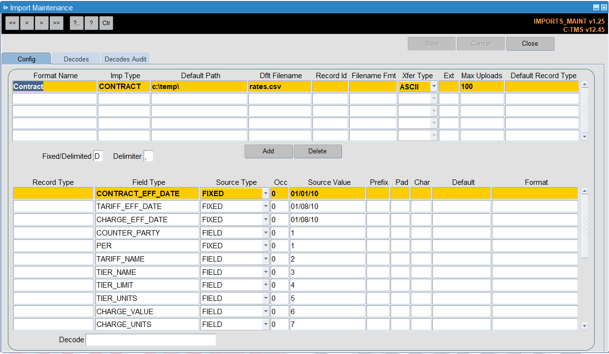609x354 pixels.
Task: Click the Add button
Action: point(269,151)
